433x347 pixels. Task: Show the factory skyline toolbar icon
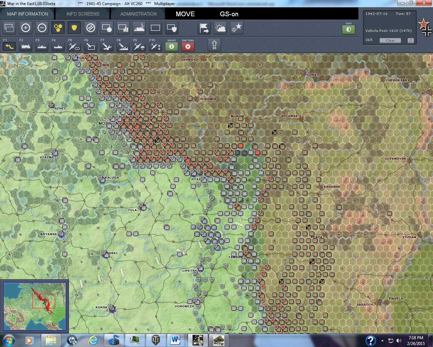pos(139,28)
